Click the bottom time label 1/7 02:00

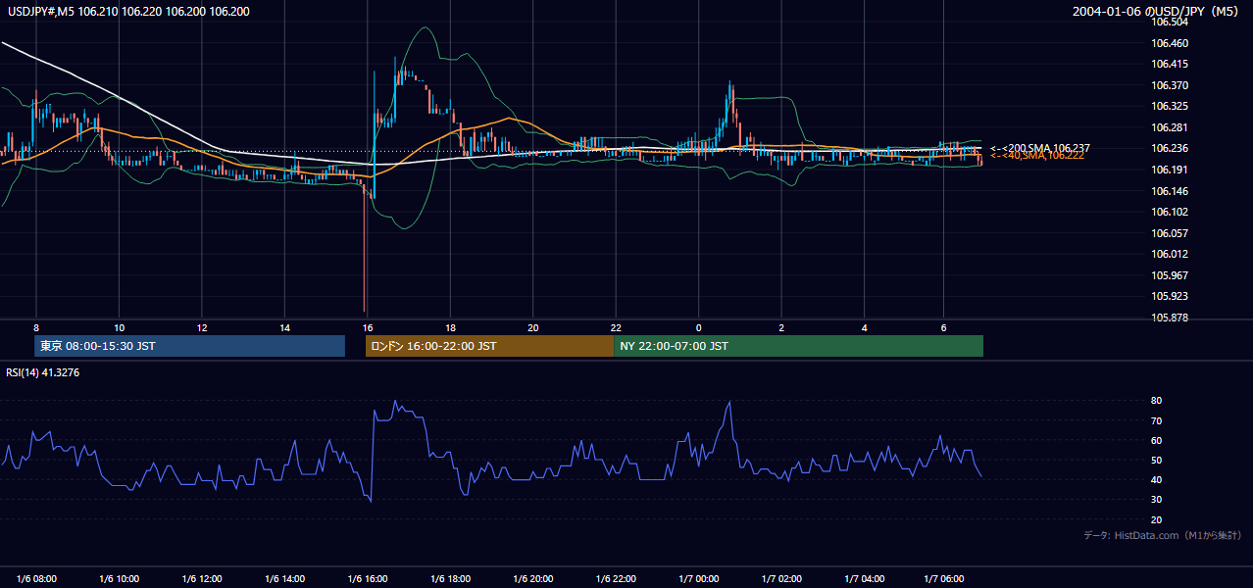(781, 578)
